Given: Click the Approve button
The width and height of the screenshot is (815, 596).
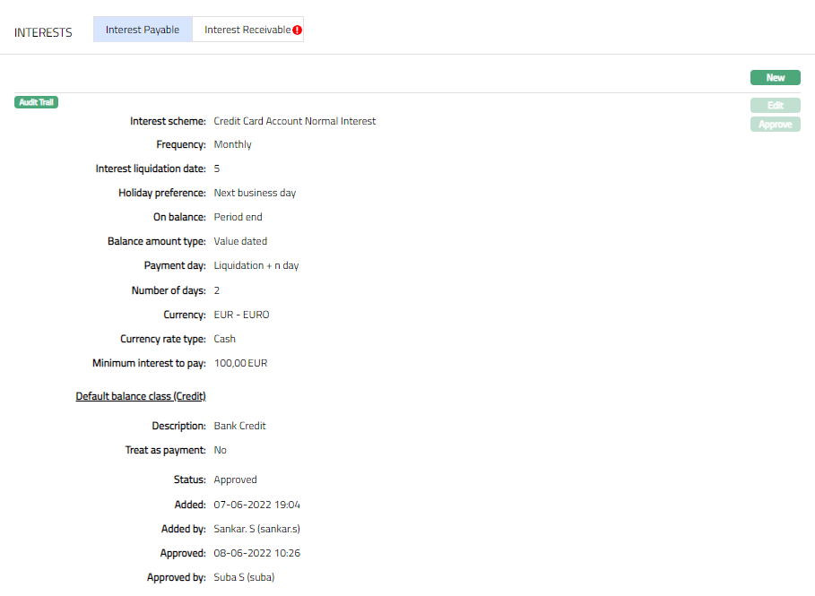Looking at the screenshot, I should 775,125.
